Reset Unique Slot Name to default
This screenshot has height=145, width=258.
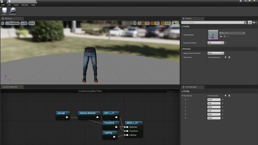225,43
